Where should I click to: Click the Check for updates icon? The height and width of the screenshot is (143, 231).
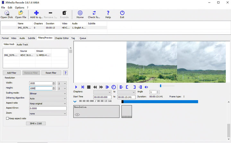click(x=94, y=13)
